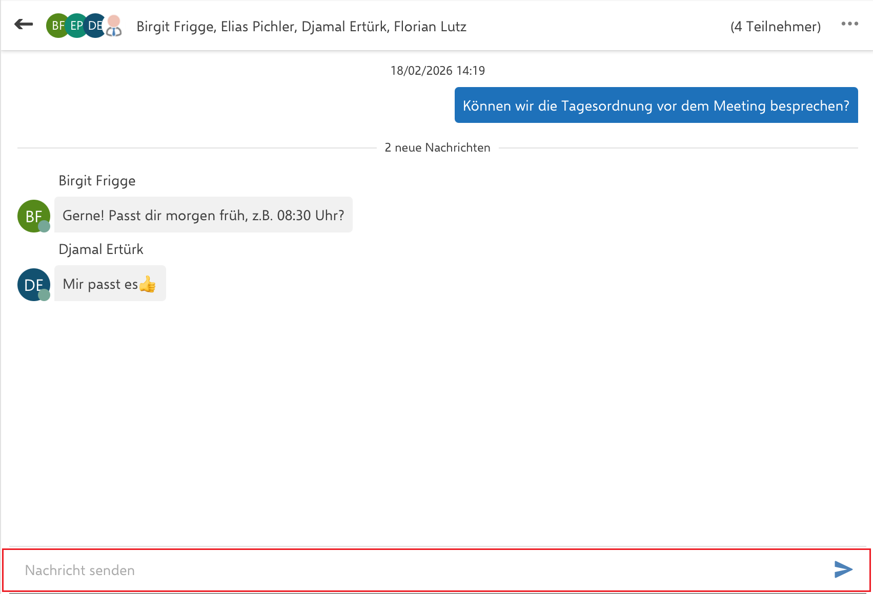The width and height of the screenshot is (873, 594).
Task: Click Birgit Frigge's BF avatar beside her message
Action: point(33,216)
